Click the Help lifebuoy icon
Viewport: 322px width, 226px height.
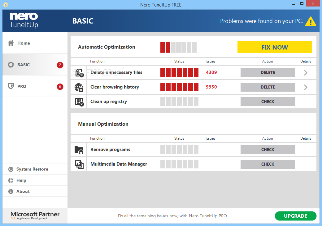pyautogui.click(x=11, y=180)
